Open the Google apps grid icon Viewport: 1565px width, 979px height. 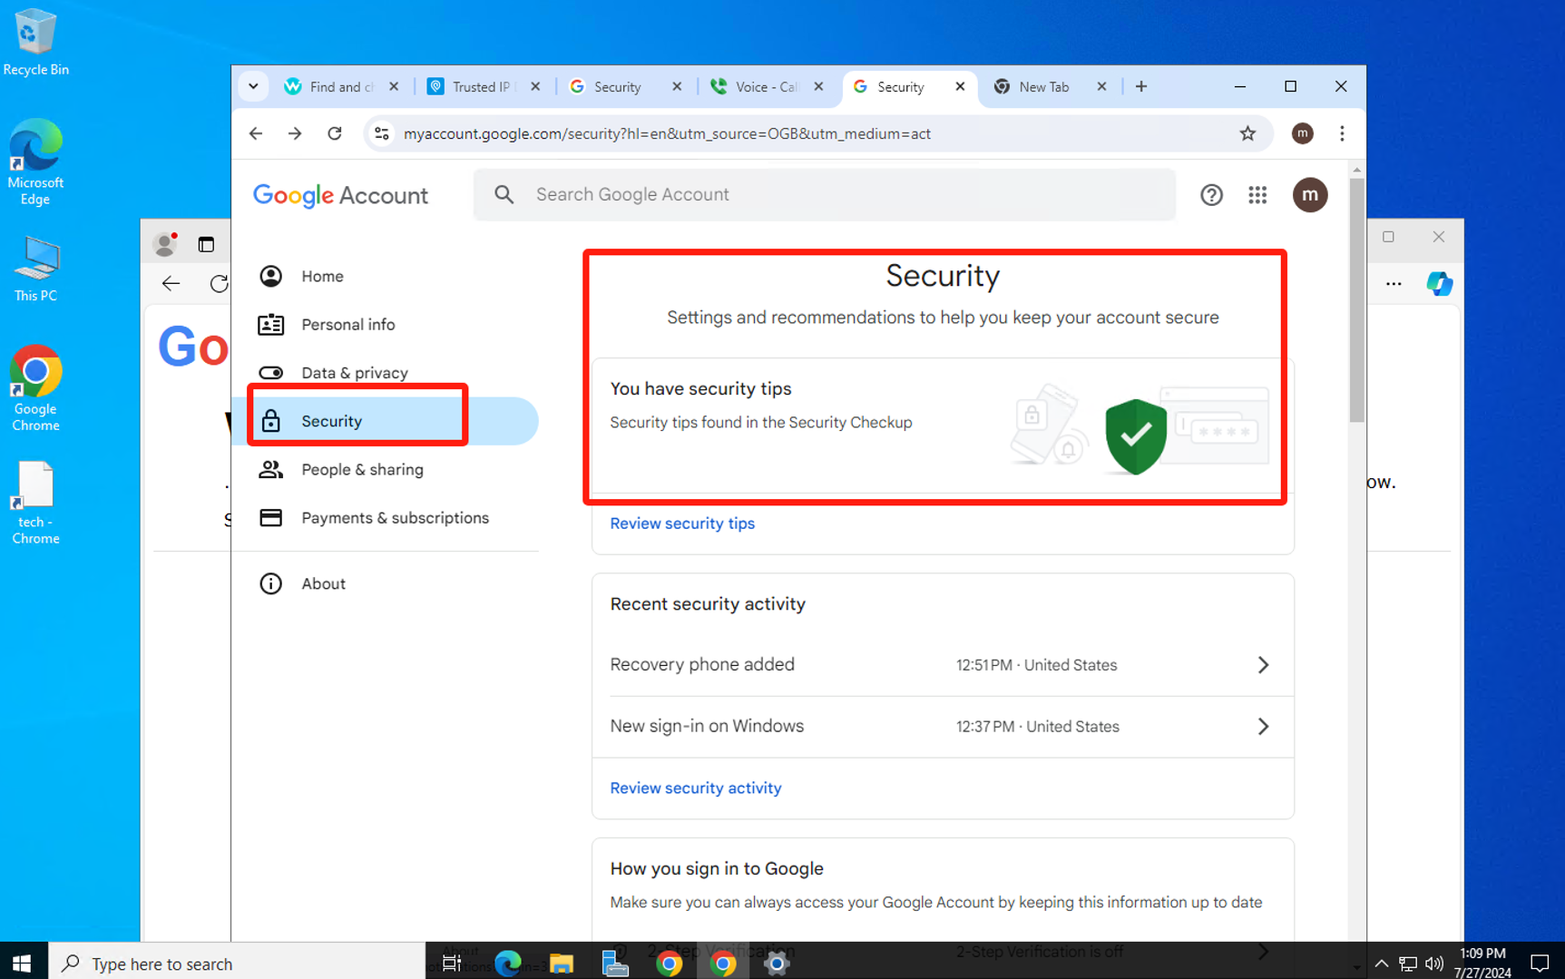1257,195
